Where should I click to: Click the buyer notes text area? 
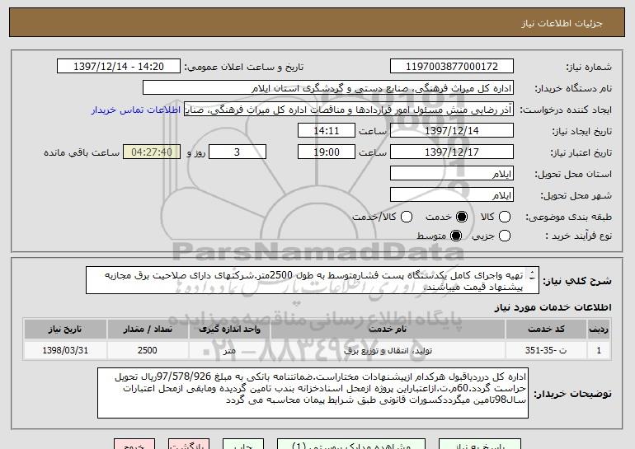click(313, 393)
